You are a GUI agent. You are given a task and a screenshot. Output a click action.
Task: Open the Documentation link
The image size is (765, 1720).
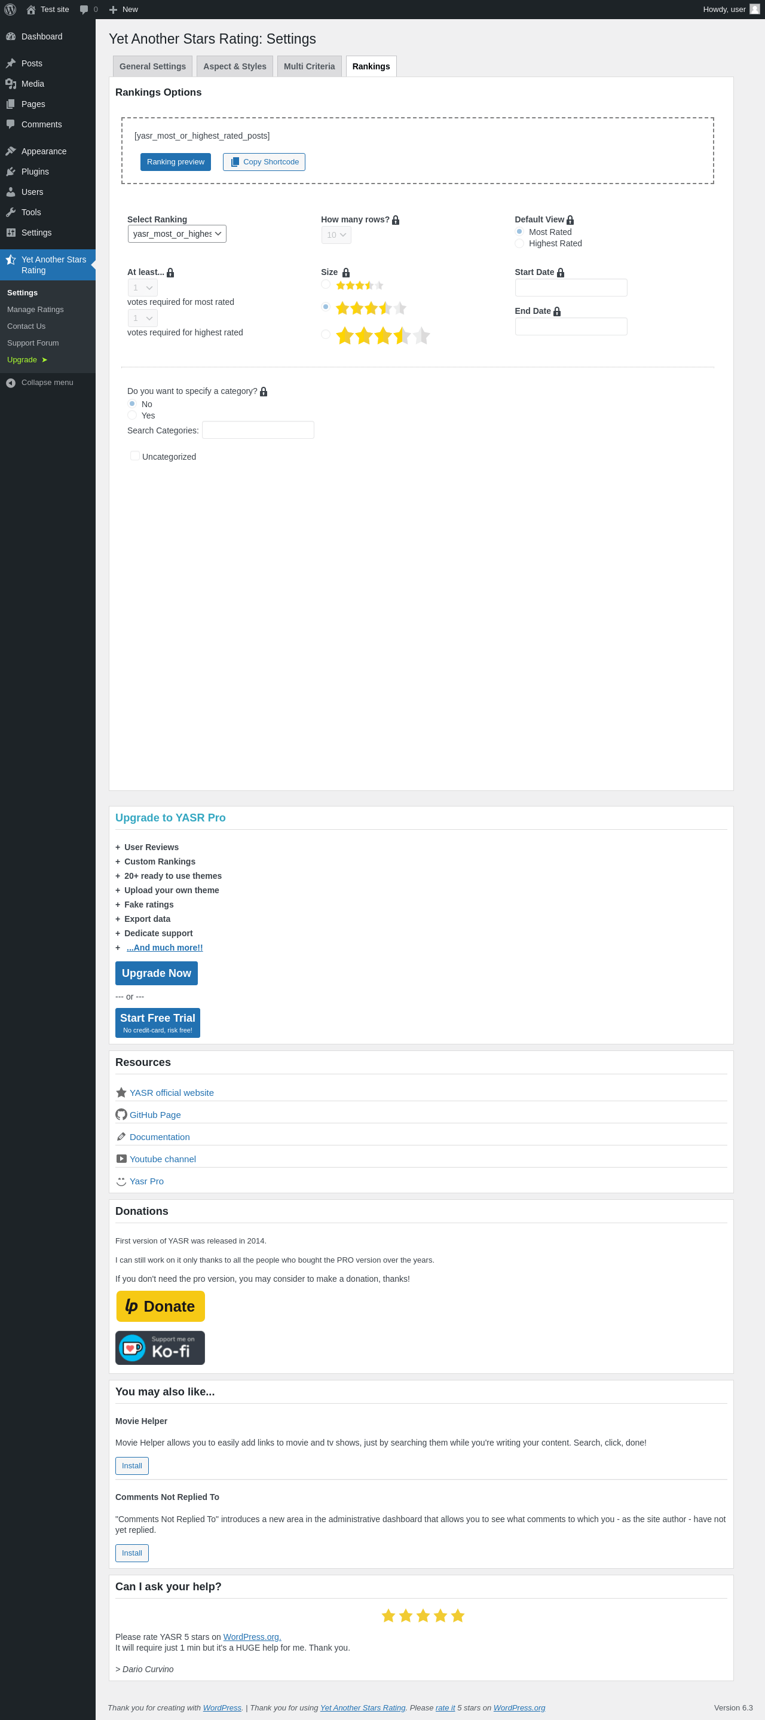(x=160, y=1137)
